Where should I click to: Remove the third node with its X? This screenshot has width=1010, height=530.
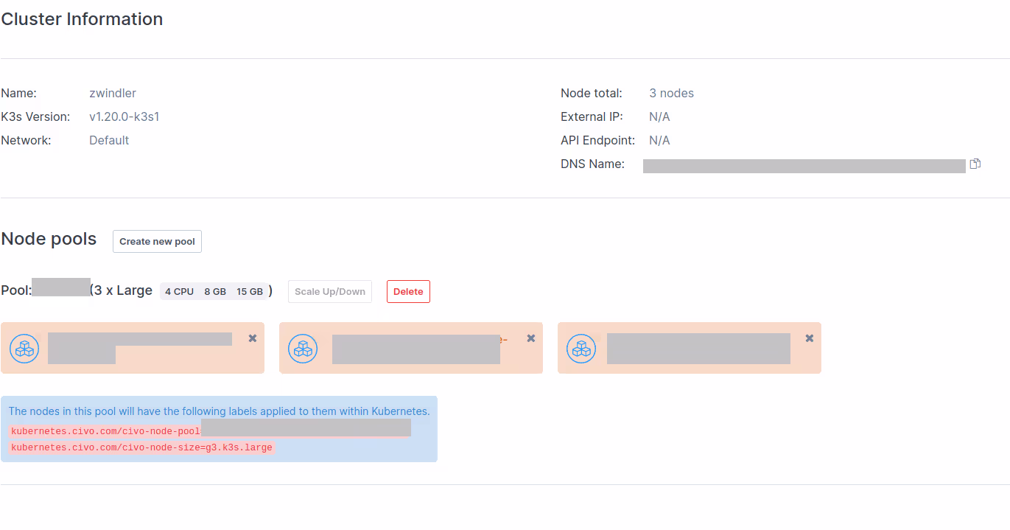point(810,338)
